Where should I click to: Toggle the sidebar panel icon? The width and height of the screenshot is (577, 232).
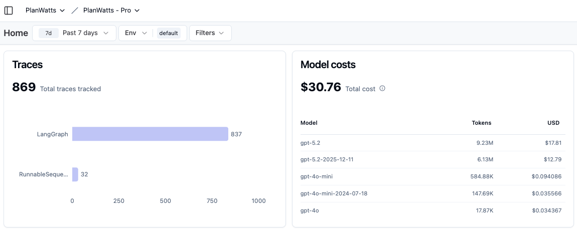pos(9,11)
